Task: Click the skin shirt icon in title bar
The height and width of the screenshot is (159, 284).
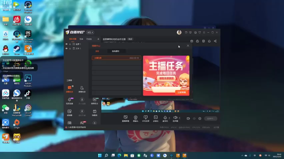Action: point(200,33)
